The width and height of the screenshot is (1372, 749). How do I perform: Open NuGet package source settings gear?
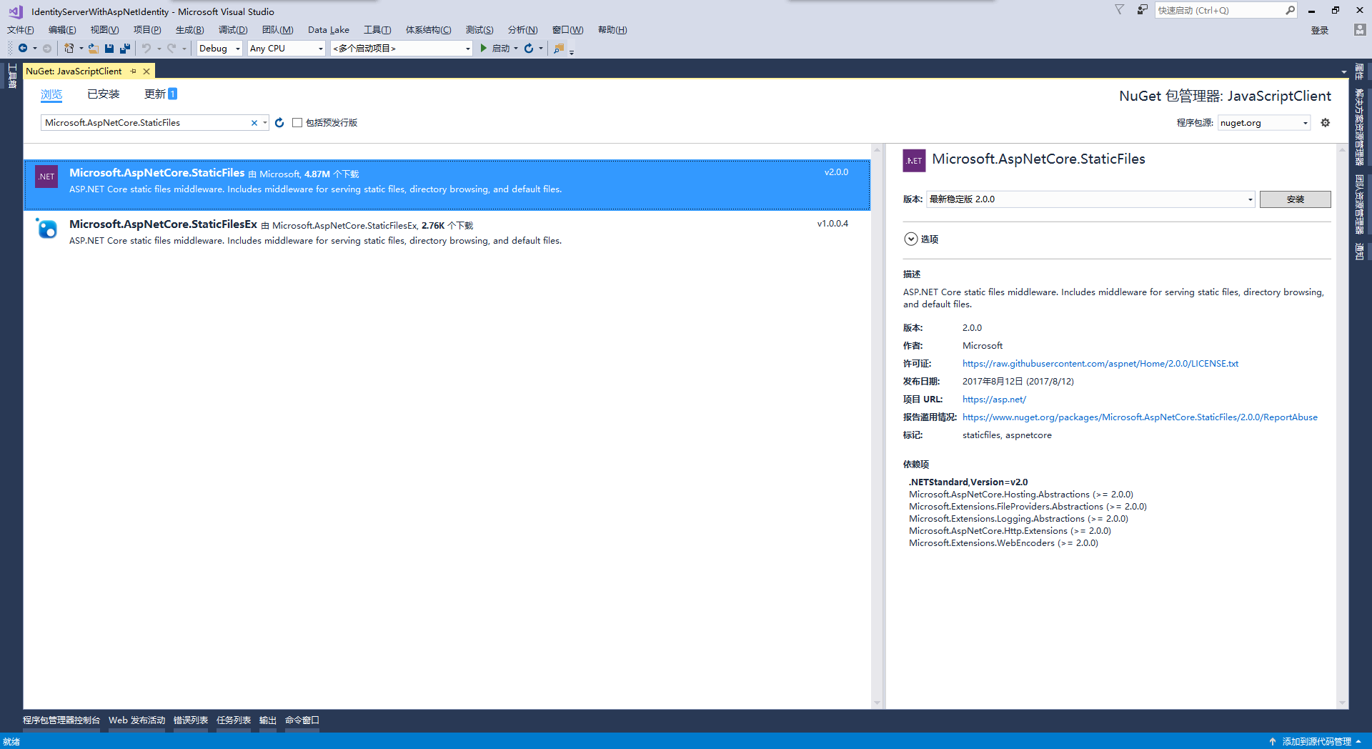1326,123
